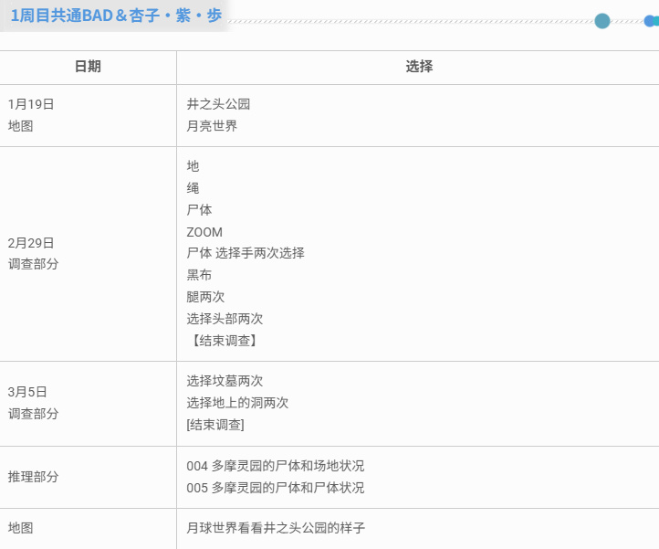Click the large teal dot in header
The height and width of the screenshot is (549, 659).
[x=601, y=21]
